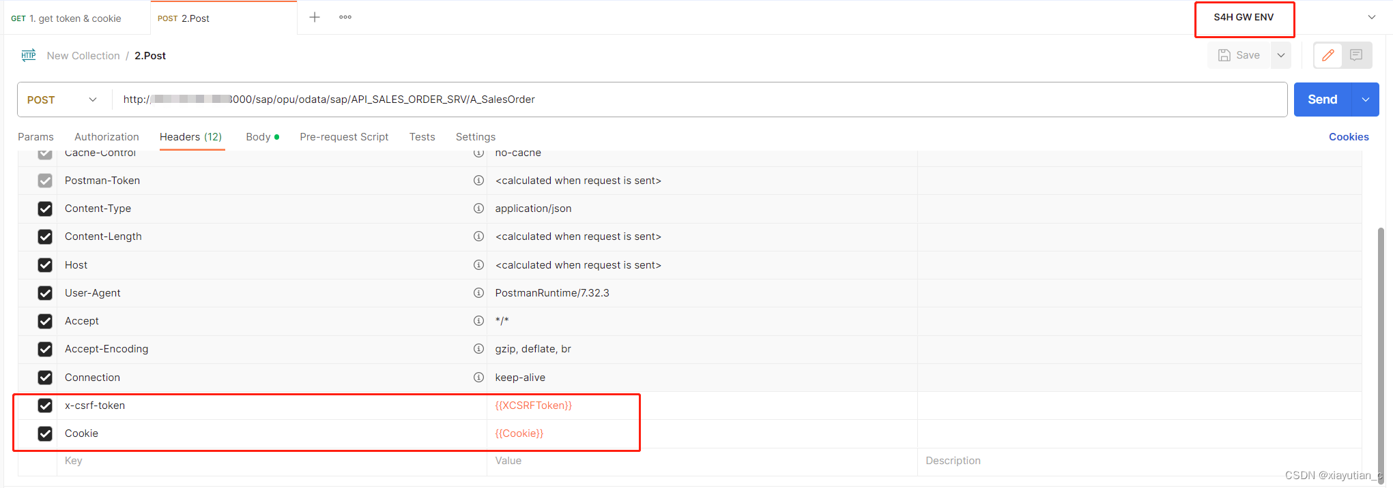Screen dimensions: 1393x488
Task: Click the {{XCSRFToken}} value cell
Action: point(702,406)
